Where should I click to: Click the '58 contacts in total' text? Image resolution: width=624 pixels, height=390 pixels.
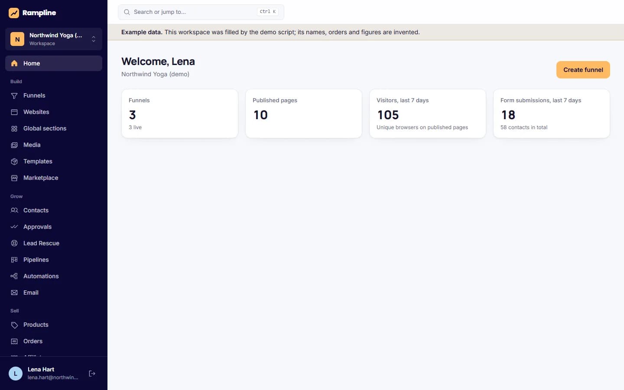pyautogui.click(x=524, y=127)
